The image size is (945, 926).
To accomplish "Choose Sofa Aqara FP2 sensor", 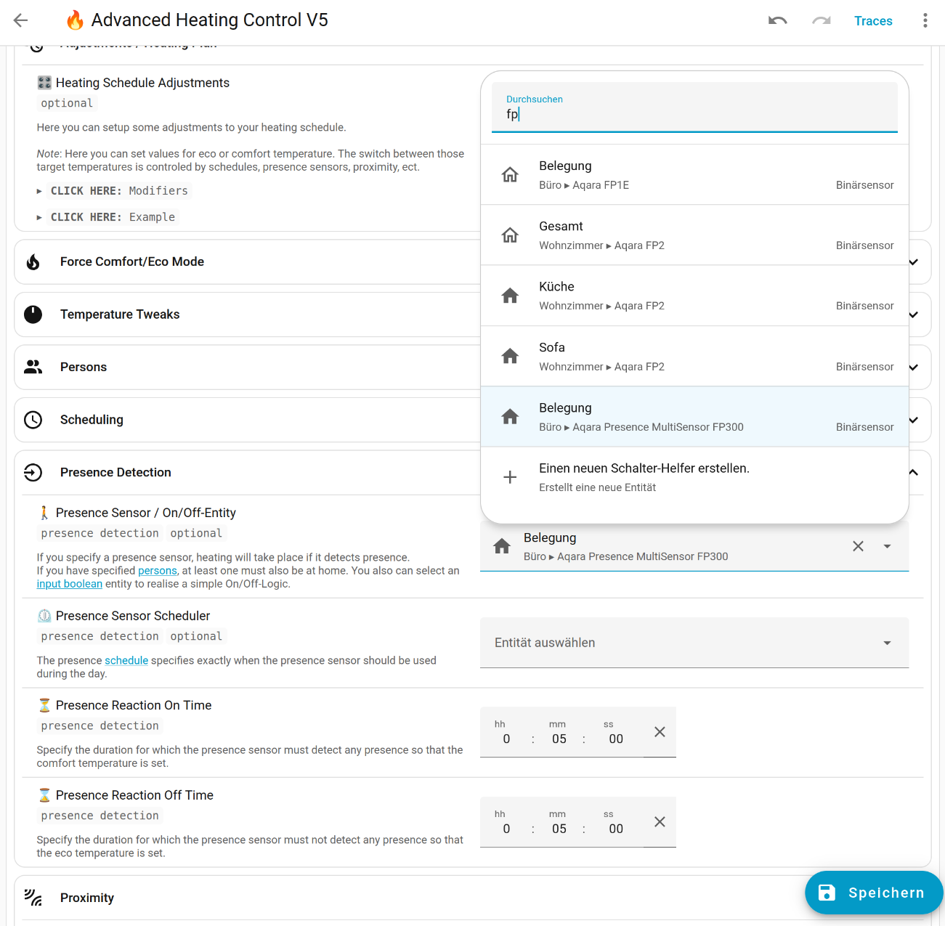I will point(694,357).
